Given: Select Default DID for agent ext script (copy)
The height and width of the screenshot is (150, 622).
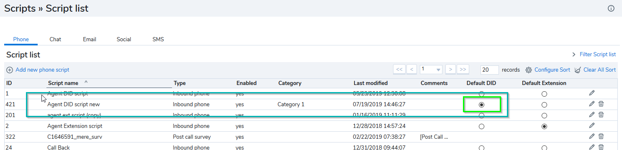Looking at the screenshot, I should point(481,115).
